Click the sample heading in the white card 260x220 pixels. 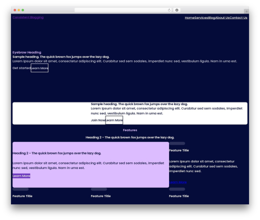(139, 104)
